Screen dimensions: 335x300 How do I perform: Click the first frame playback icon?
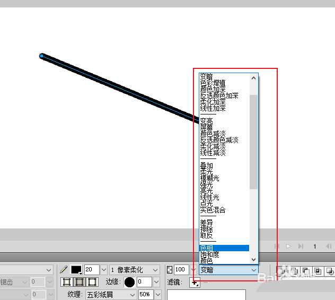tap(276, 246)
